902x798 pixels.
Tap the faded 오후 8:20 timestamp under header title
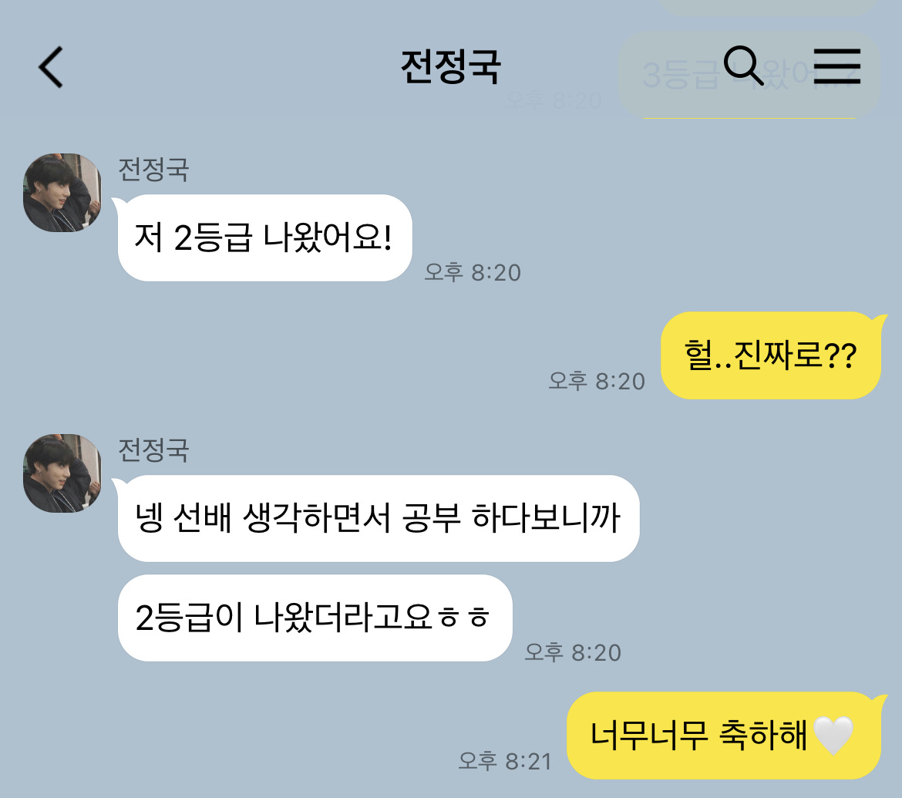[554, 101]
